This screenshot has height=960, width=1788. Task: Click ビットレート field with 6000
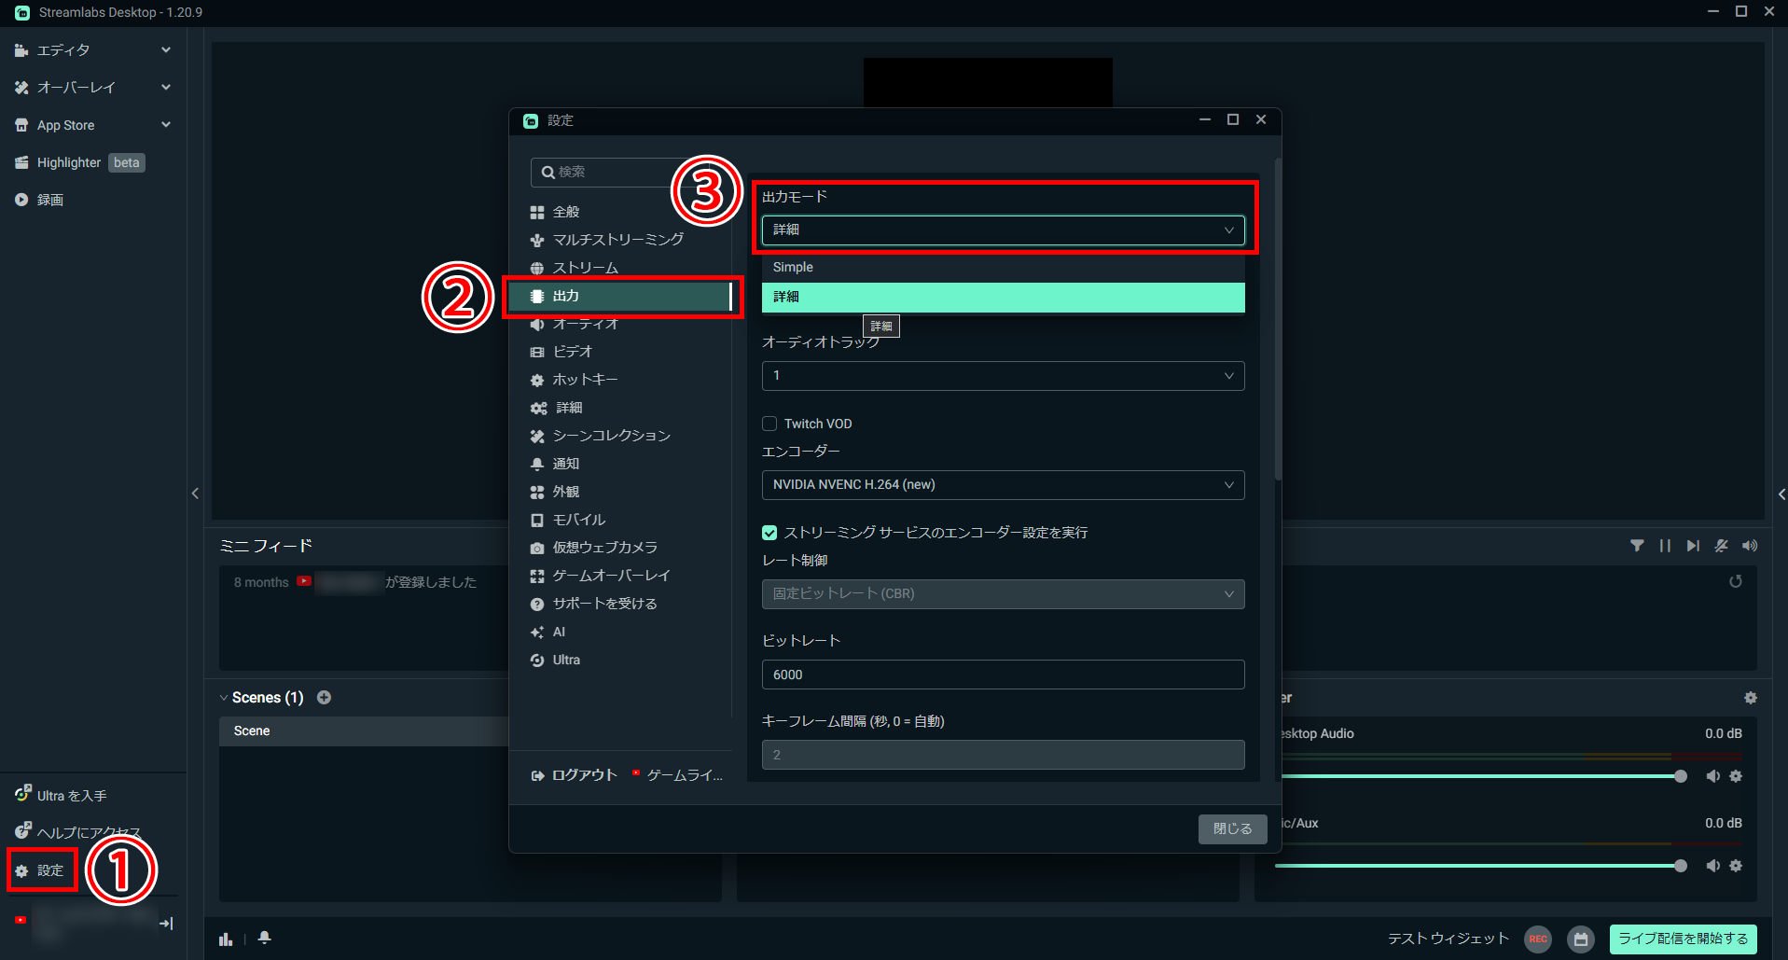pyautogui.click(x=1003, y=675)
